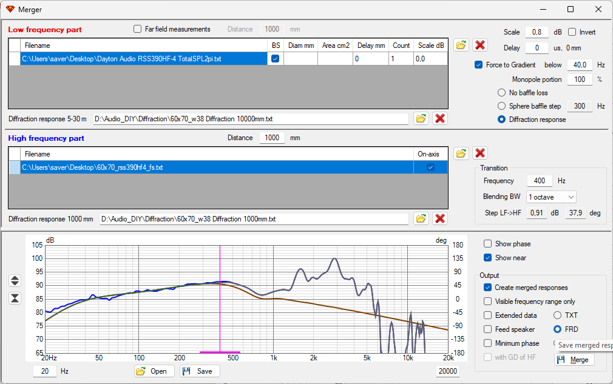Select Dayton Audio RSS390HF-4 TotalSPL2pi.txt row
This screenshot has height=384, width=613.
[x=144, y=59]
